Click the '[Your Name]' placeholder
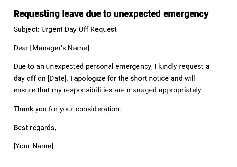This screenshot has width=237, height=167. [x=33, y=146]
